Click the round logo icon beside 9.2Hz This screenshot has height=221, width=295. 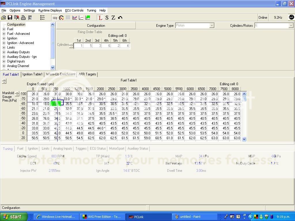coord(291,18)
